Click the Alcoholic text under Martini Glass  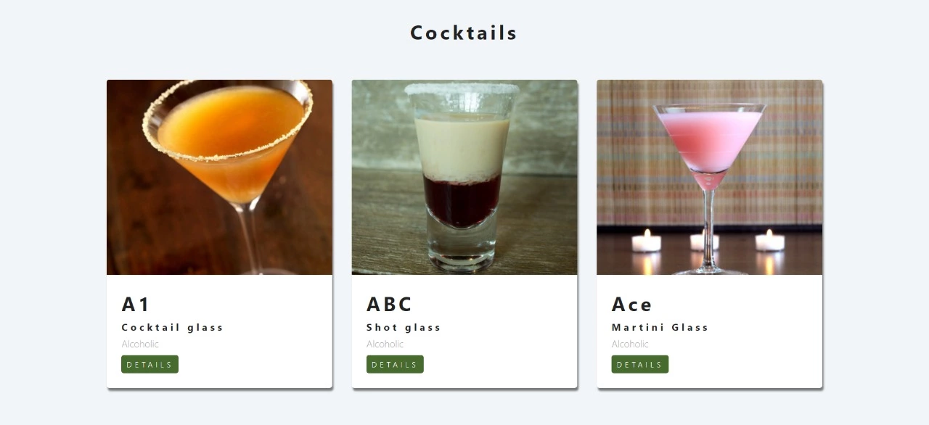click(630, 344)
